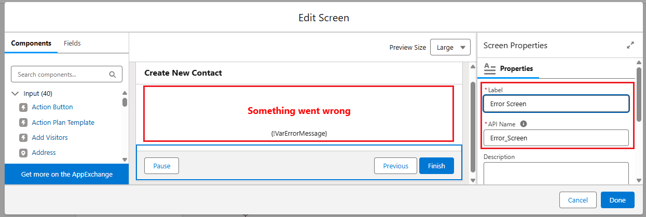Image resolution: width=646 pixels, height=217 pixels.
Task: Click the search magnifier icon
Action: click(113, 75)
